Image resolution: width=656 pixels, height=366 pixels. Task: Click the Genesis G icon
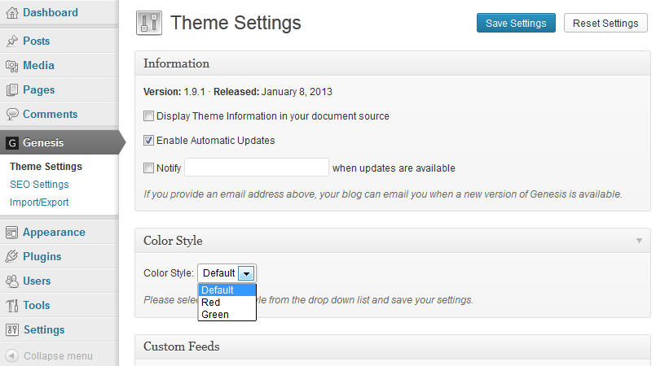pos(12,143)
